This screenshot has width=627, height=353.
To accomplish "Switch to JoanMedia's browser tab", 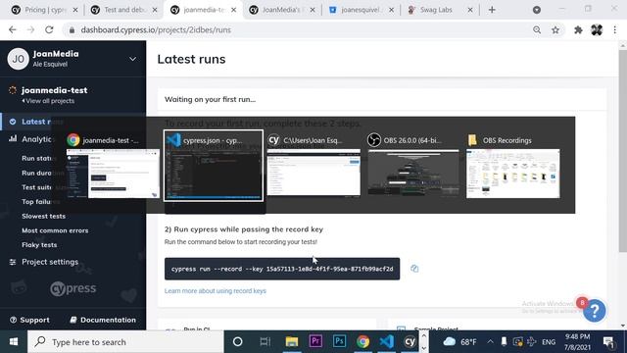I will tap(283, 10).
